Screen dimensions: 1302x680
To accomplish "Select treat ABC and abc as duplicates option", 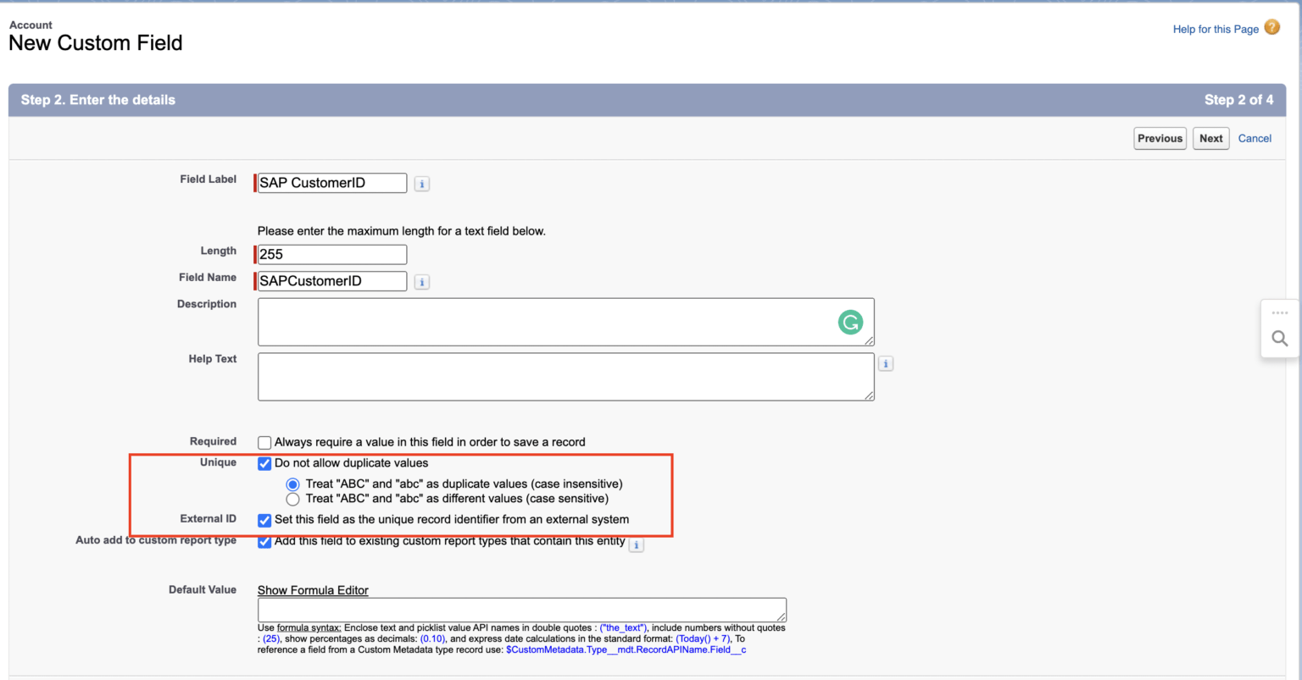I will [x=292, y=484].
